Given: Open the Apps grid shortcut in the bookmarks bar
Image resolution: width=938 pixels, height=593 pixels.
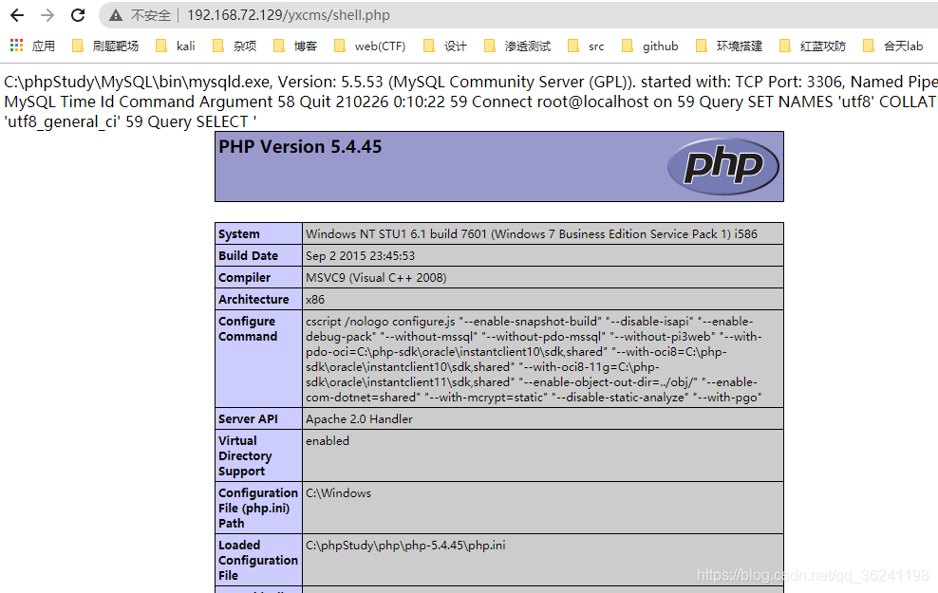Looking at the screenshot, I should [x=32, y=46].
